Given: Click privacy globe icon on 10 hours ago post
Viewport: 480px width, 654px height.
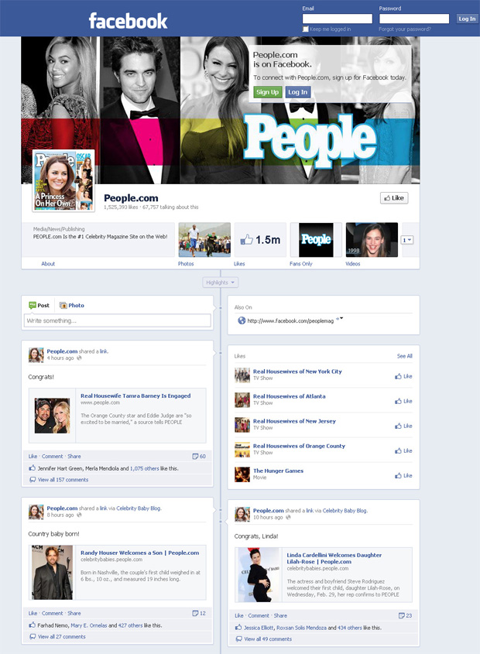Looking at the screenshot, I should pos(288,517).
